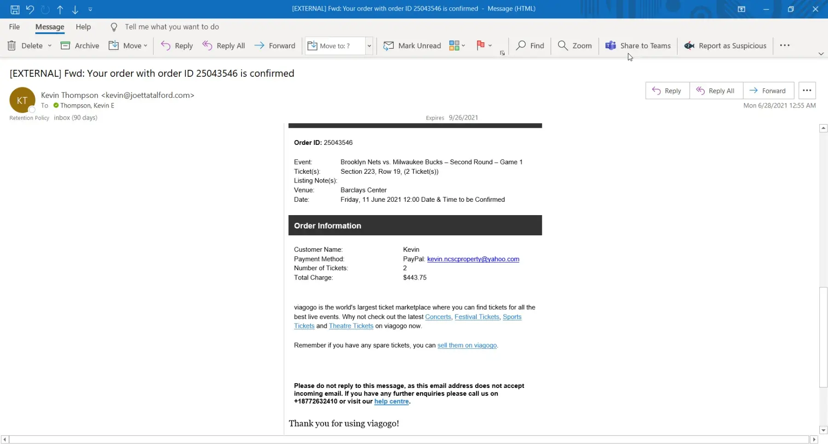Viewport: 828px width, 444px height.
Task: Click the 'Tell me what you want to do' box
Action: (172, 27)
